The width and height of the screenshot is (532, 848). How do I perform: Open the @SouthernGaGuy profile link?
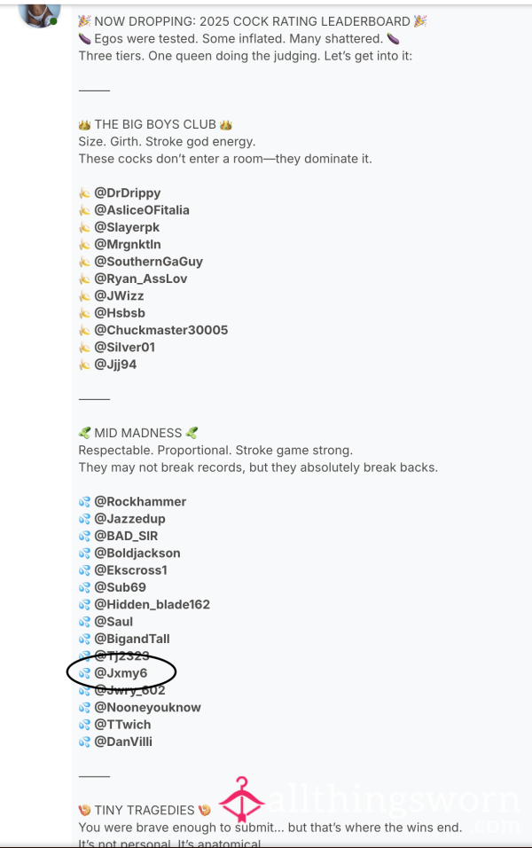tap(148, 262)
